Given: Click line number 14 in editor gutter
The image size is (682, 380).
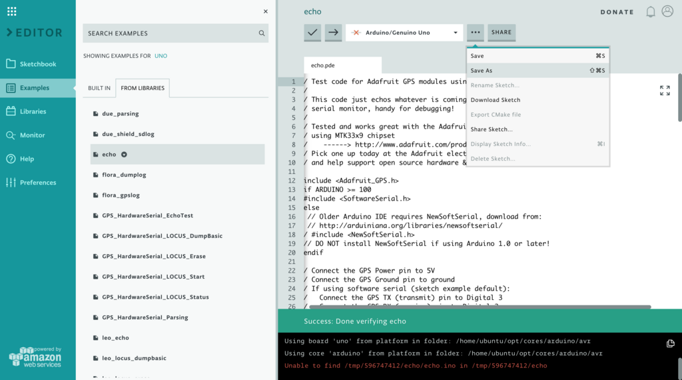Looking at the screenshot, I should (292, 199).
